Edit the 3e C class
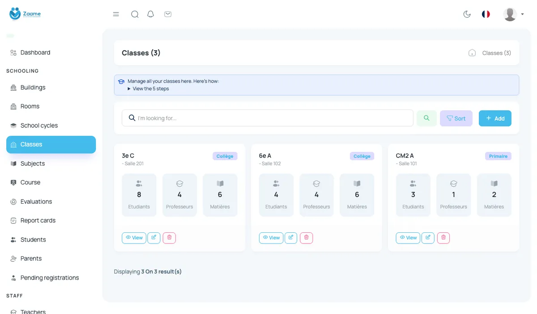Screen dimensions: 537x314 tap(154, 238)
